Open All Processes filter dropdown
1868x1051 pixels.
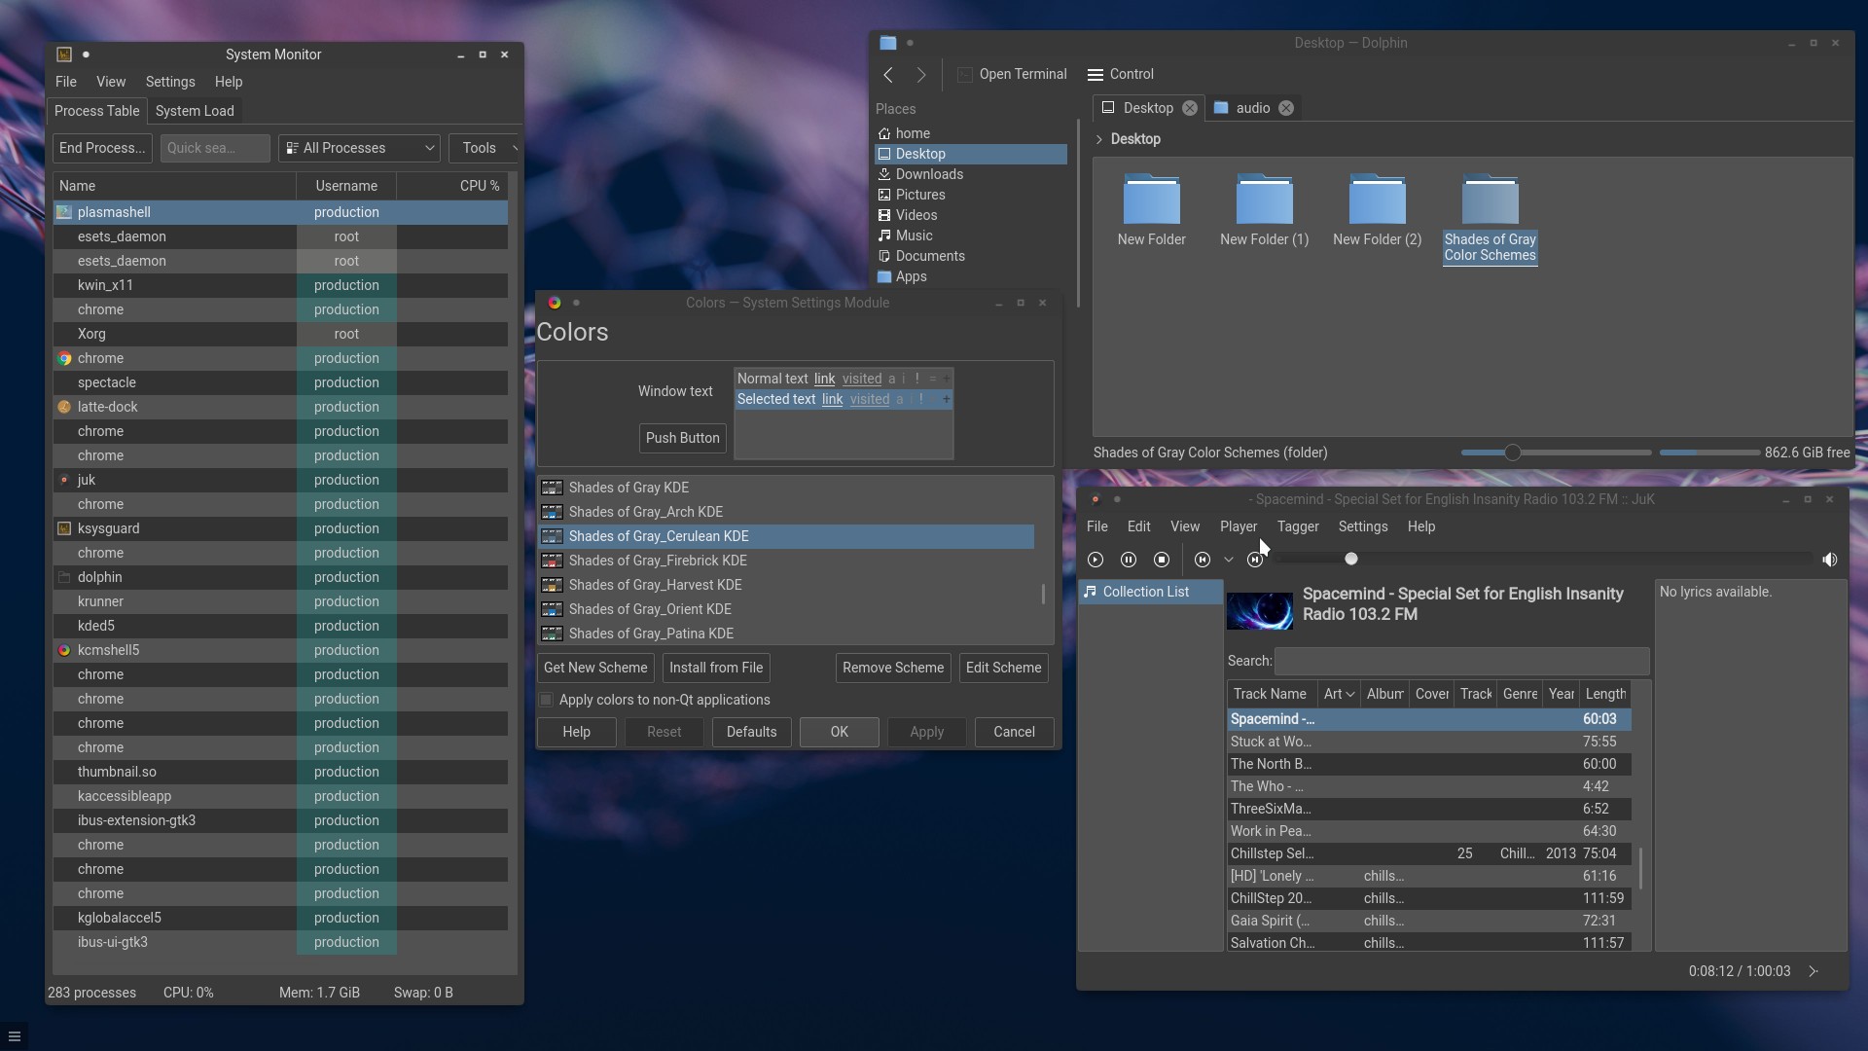(359, 148)
